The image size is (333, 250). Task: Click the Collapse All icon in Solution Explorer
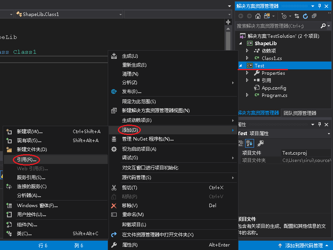point(314,16)
